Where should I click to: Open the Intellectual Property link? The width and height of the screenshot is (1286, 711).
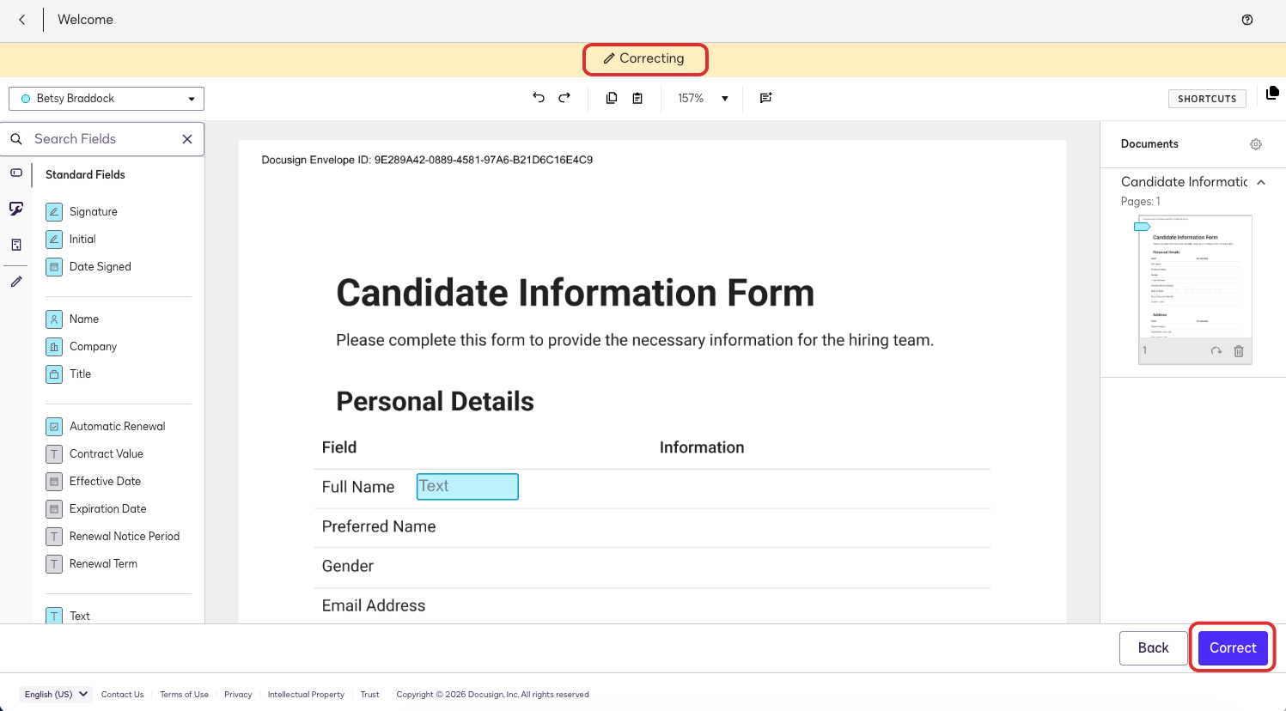coord(306,694)
